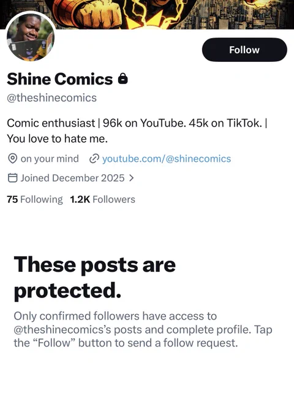Click the @theshinecomics handle text
This screenshot has height=417, width=294.
(x=51, y=98)
